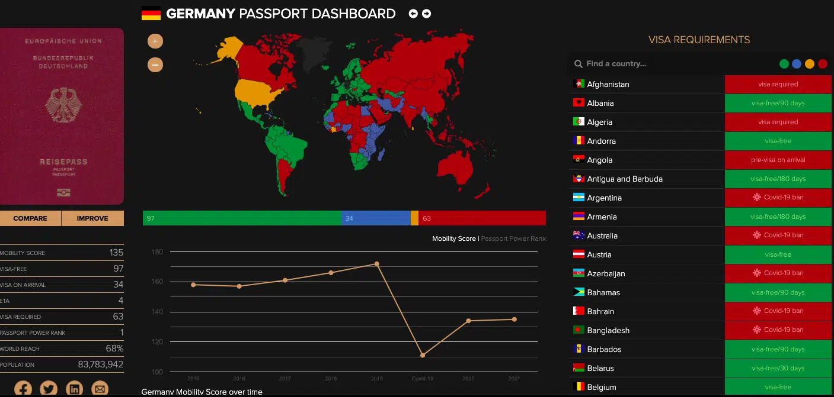Share dashboard via Facebook icon

tap(23, 389)
